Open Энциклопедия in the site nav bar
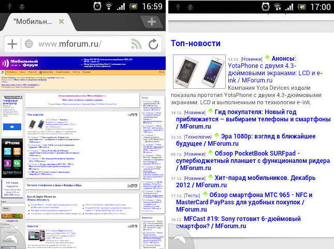Screen dimensions: 334x249 point(63,72)
